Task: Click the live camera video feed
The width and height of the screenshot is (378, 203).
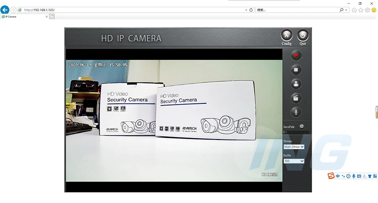Action: (x=174, y=121)
